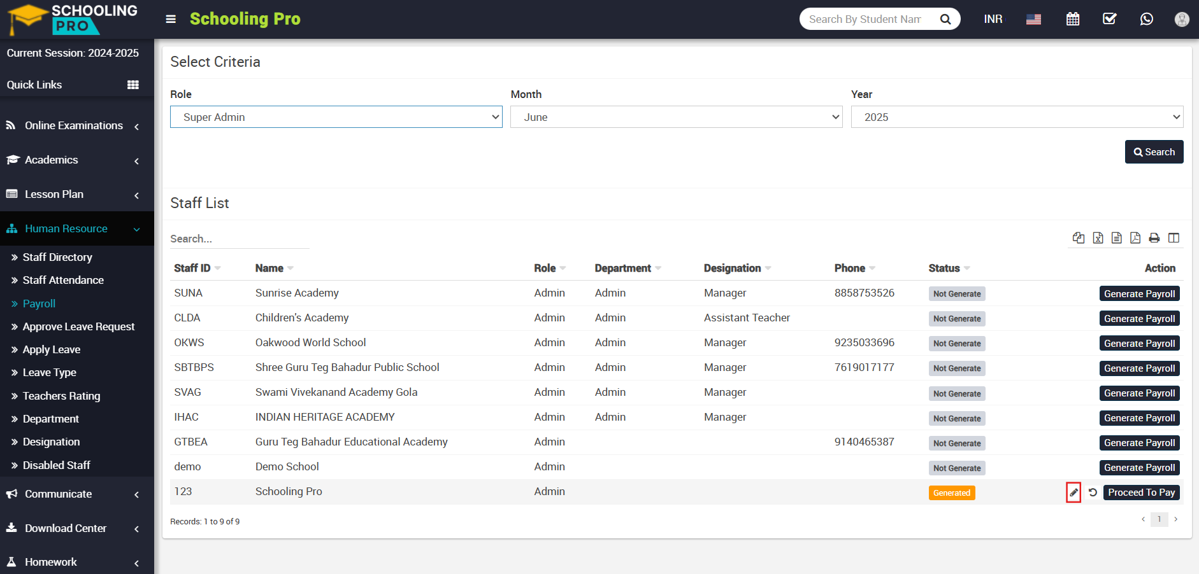Viewport: 1199px width, 574px height.
Task: Copy the staff list with the copy icon
Action: (x=1079, y=238)
